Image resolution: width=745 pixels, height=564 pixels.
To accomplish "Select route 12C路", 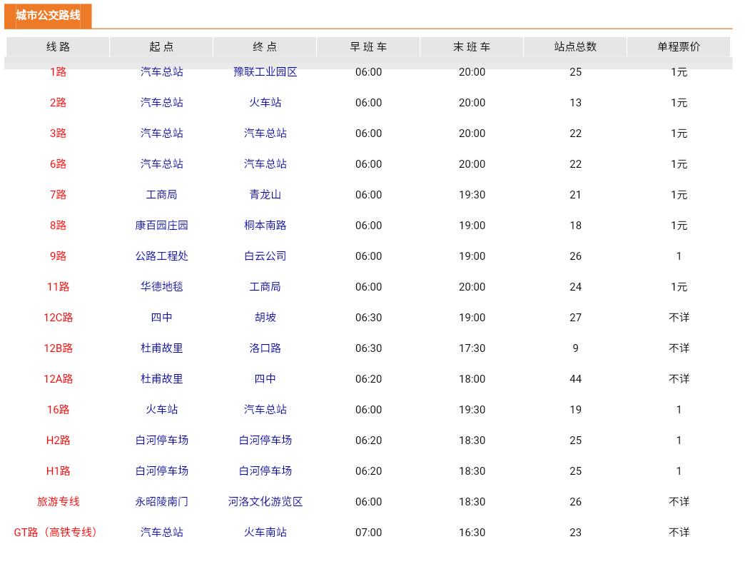I will tap(57, 318).
